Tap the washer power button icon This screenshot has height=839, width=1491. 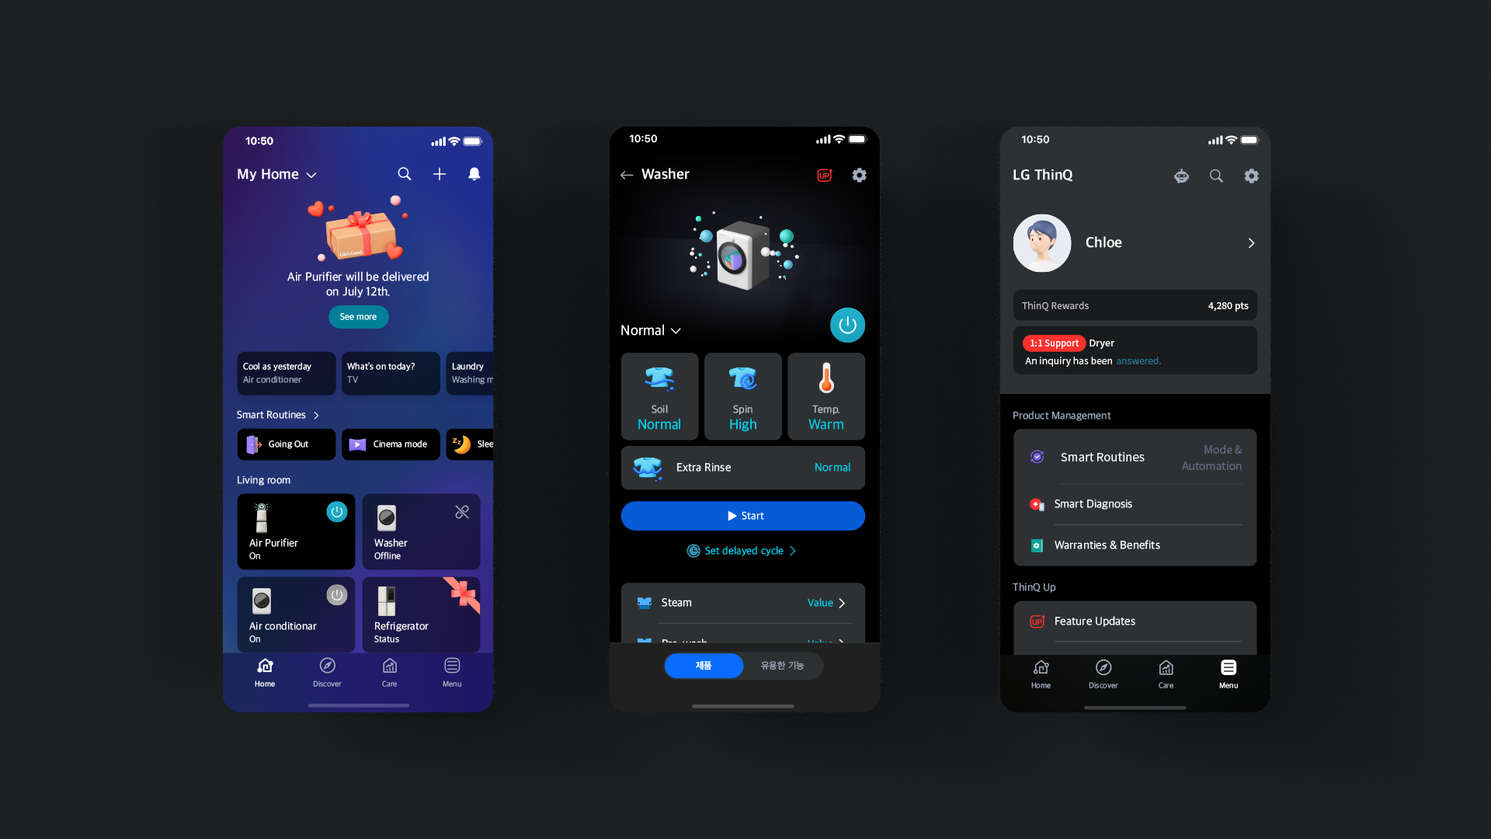point(847,326)
